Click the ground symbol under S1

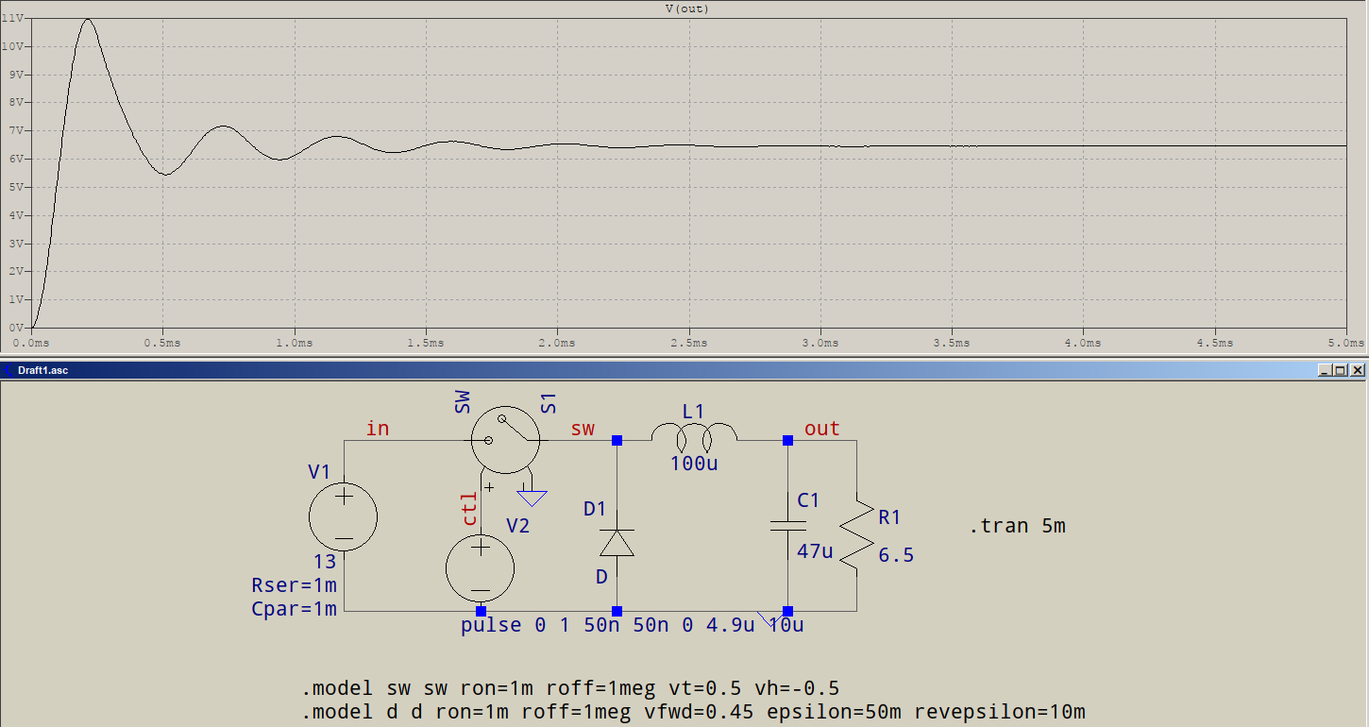[x=532, y=498]
